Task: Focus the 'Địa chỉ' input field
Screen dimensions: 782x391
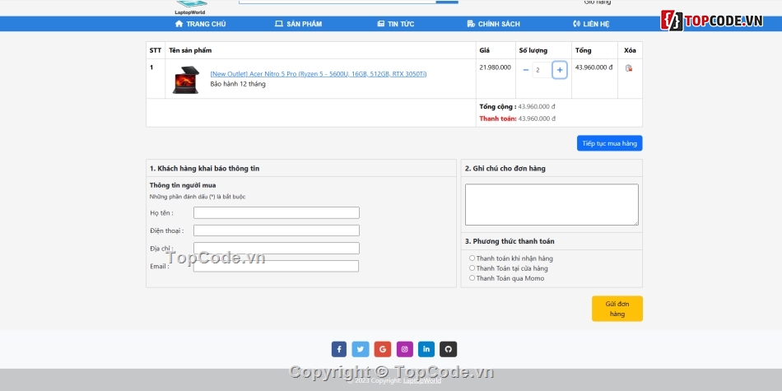Action: 277,249
